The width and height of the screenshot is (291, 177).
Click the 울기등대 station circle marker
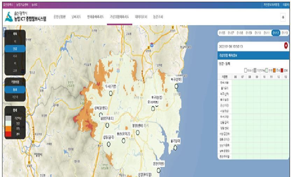175,148
